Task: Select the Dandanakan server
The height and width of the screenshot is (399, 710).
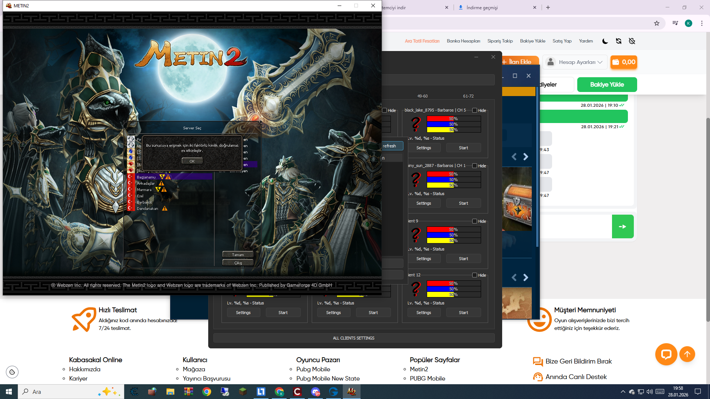Action: 147,208
